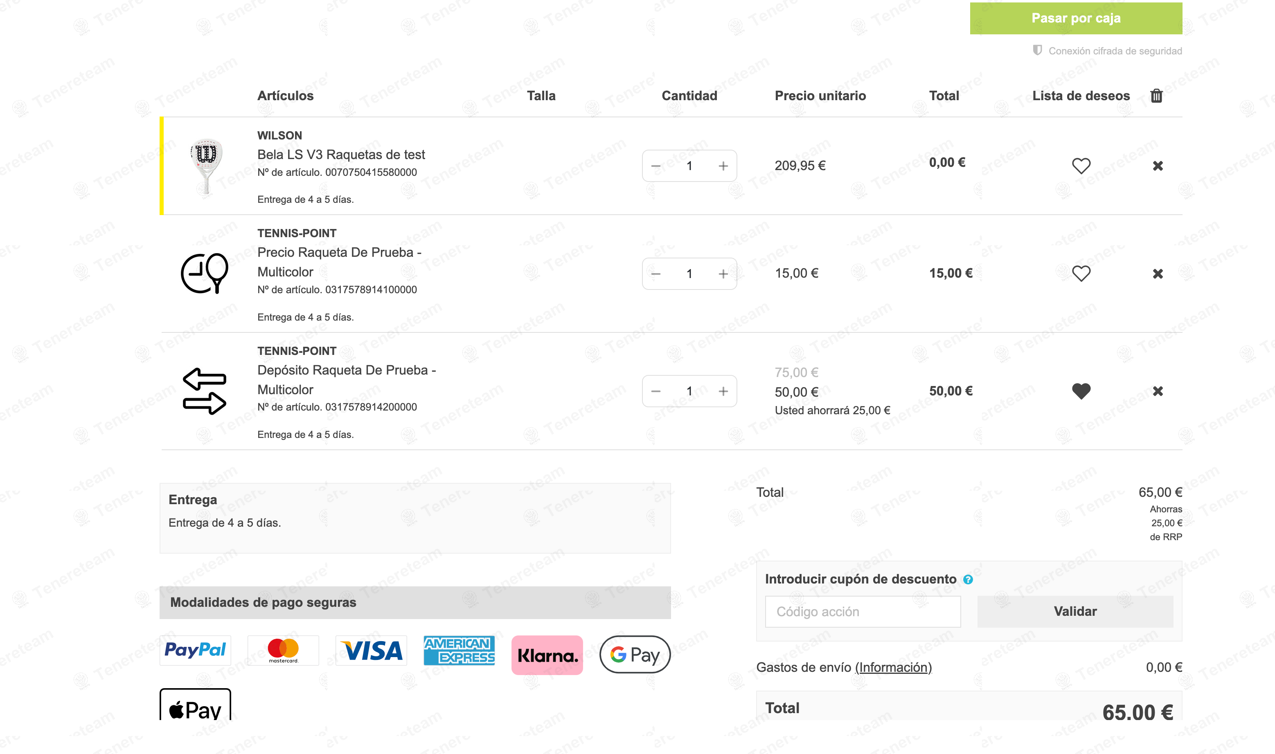Click the PayPal payment logo
This screenshot has width=1275, height=754.
click(x=195, y=651)
